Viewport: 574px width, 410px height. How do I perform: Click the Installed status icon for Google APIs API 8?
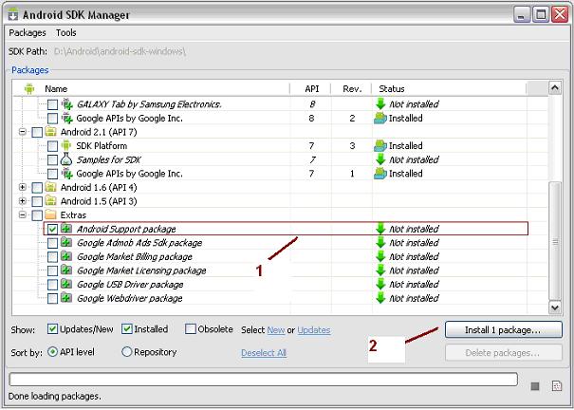380,119
